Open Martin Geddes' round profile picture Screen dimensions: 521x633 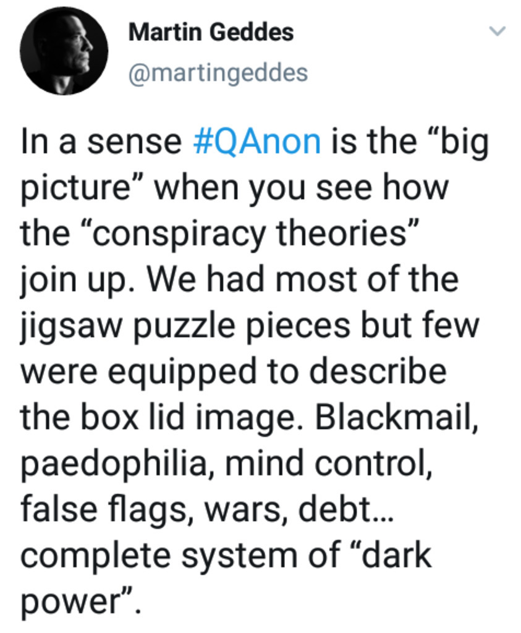pos(64,51)
